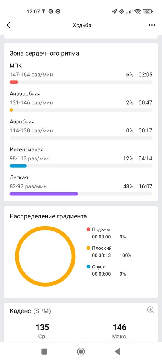Tap the blue Интенсивная zone progress bar
Image resolution: width=162 pixels, height=361 pixels.
coord(81,166)
